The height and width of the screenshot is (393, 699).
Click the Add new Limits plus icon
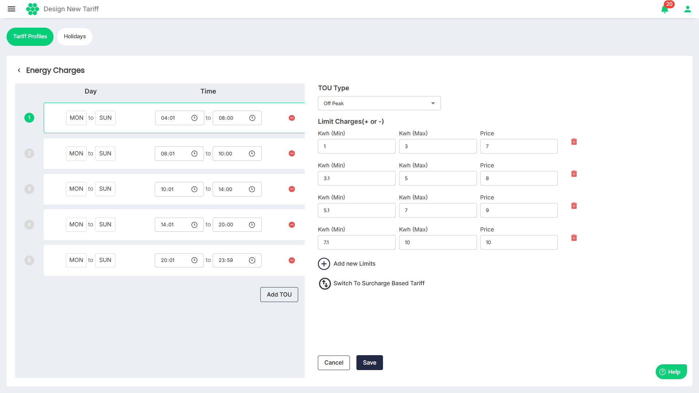(324, 263)
